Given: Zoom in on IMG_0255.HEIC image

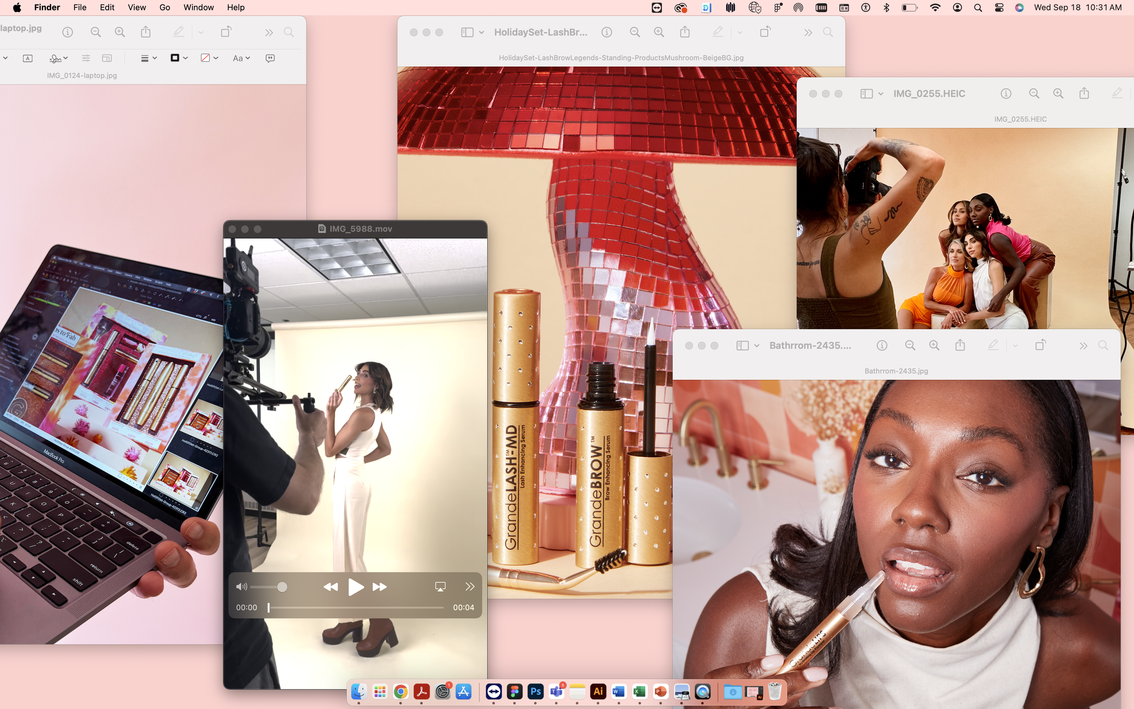Looking at the screenshot, I should tap(1058, 94).
